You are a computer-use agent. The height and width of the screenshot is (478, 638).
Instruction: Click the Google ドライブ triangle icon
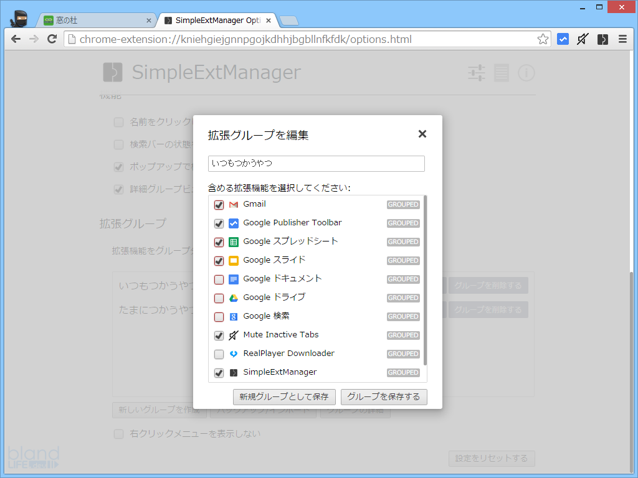[x=234, y=298]
